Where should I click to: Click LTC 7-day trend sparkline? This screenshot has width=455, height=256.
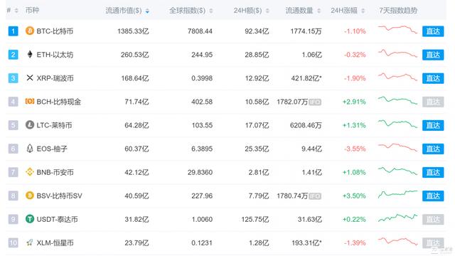pyautogui.click(x=397, y=124)
